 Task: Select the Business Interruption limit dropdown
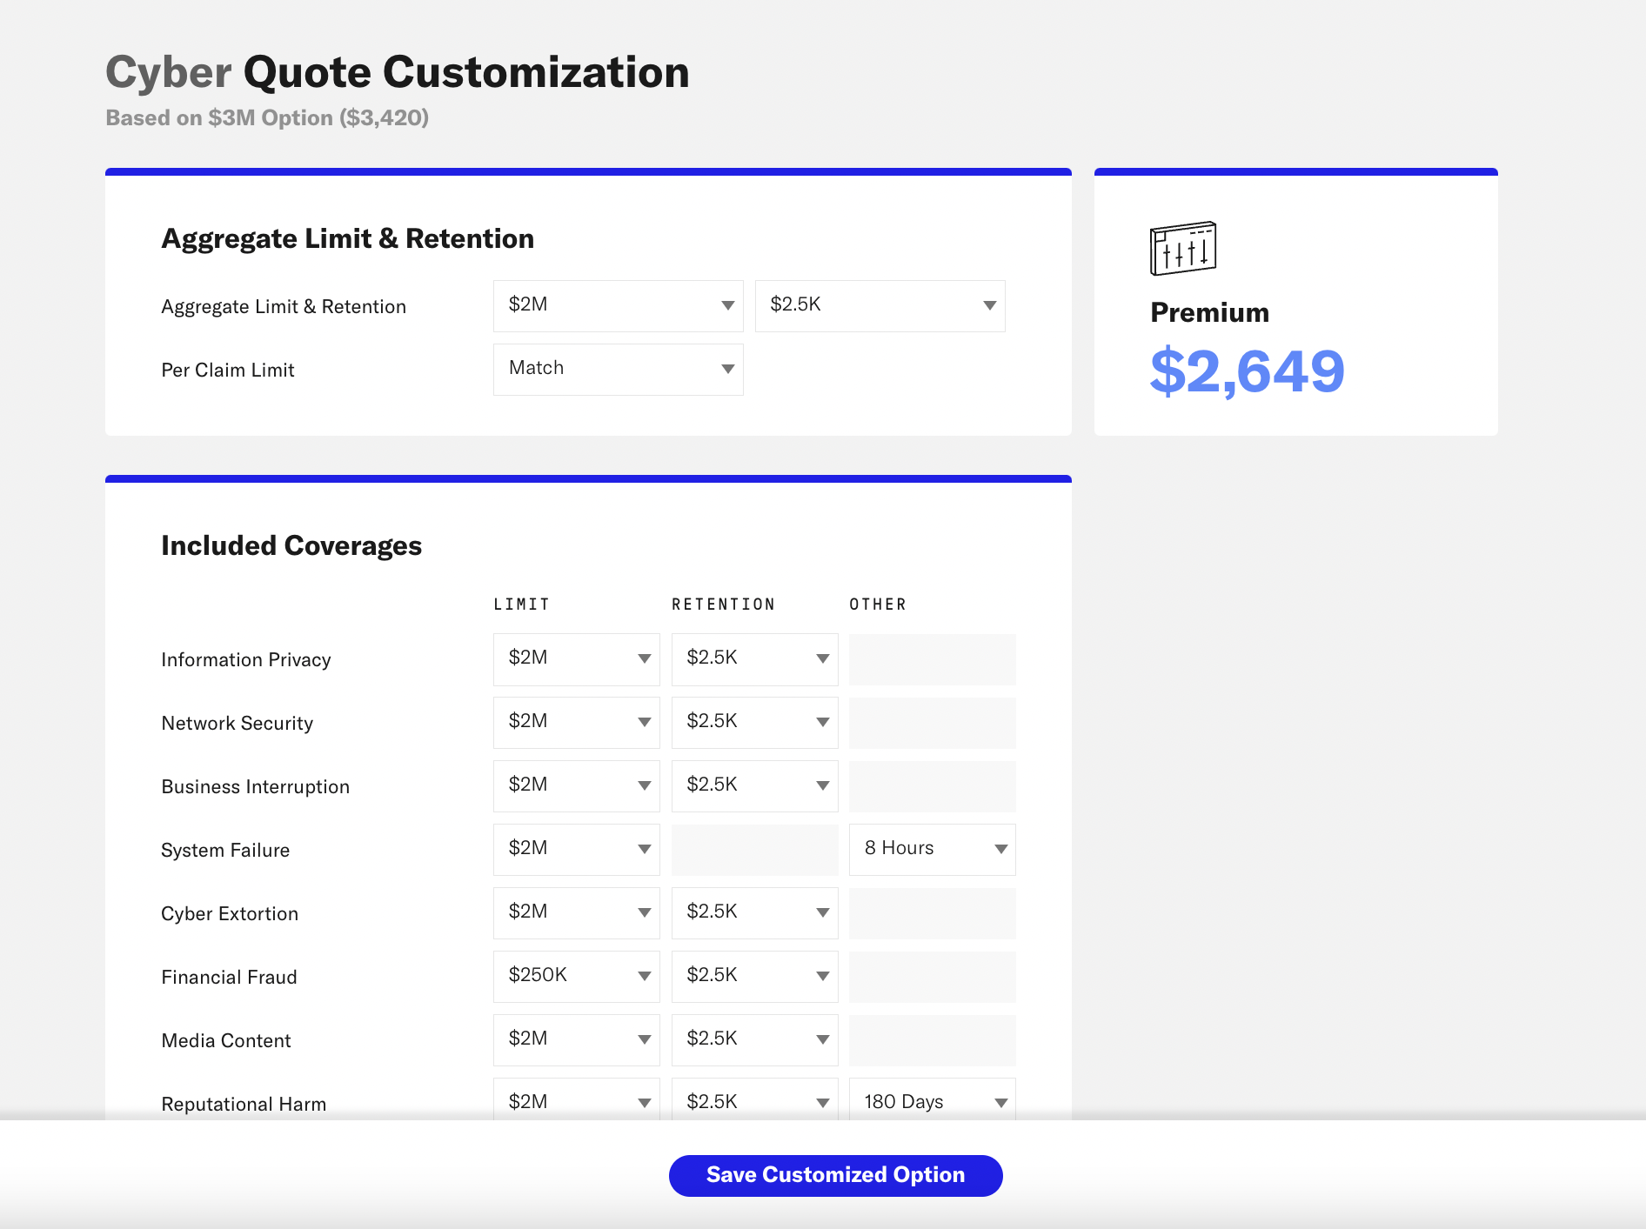(x=576, y=785)
